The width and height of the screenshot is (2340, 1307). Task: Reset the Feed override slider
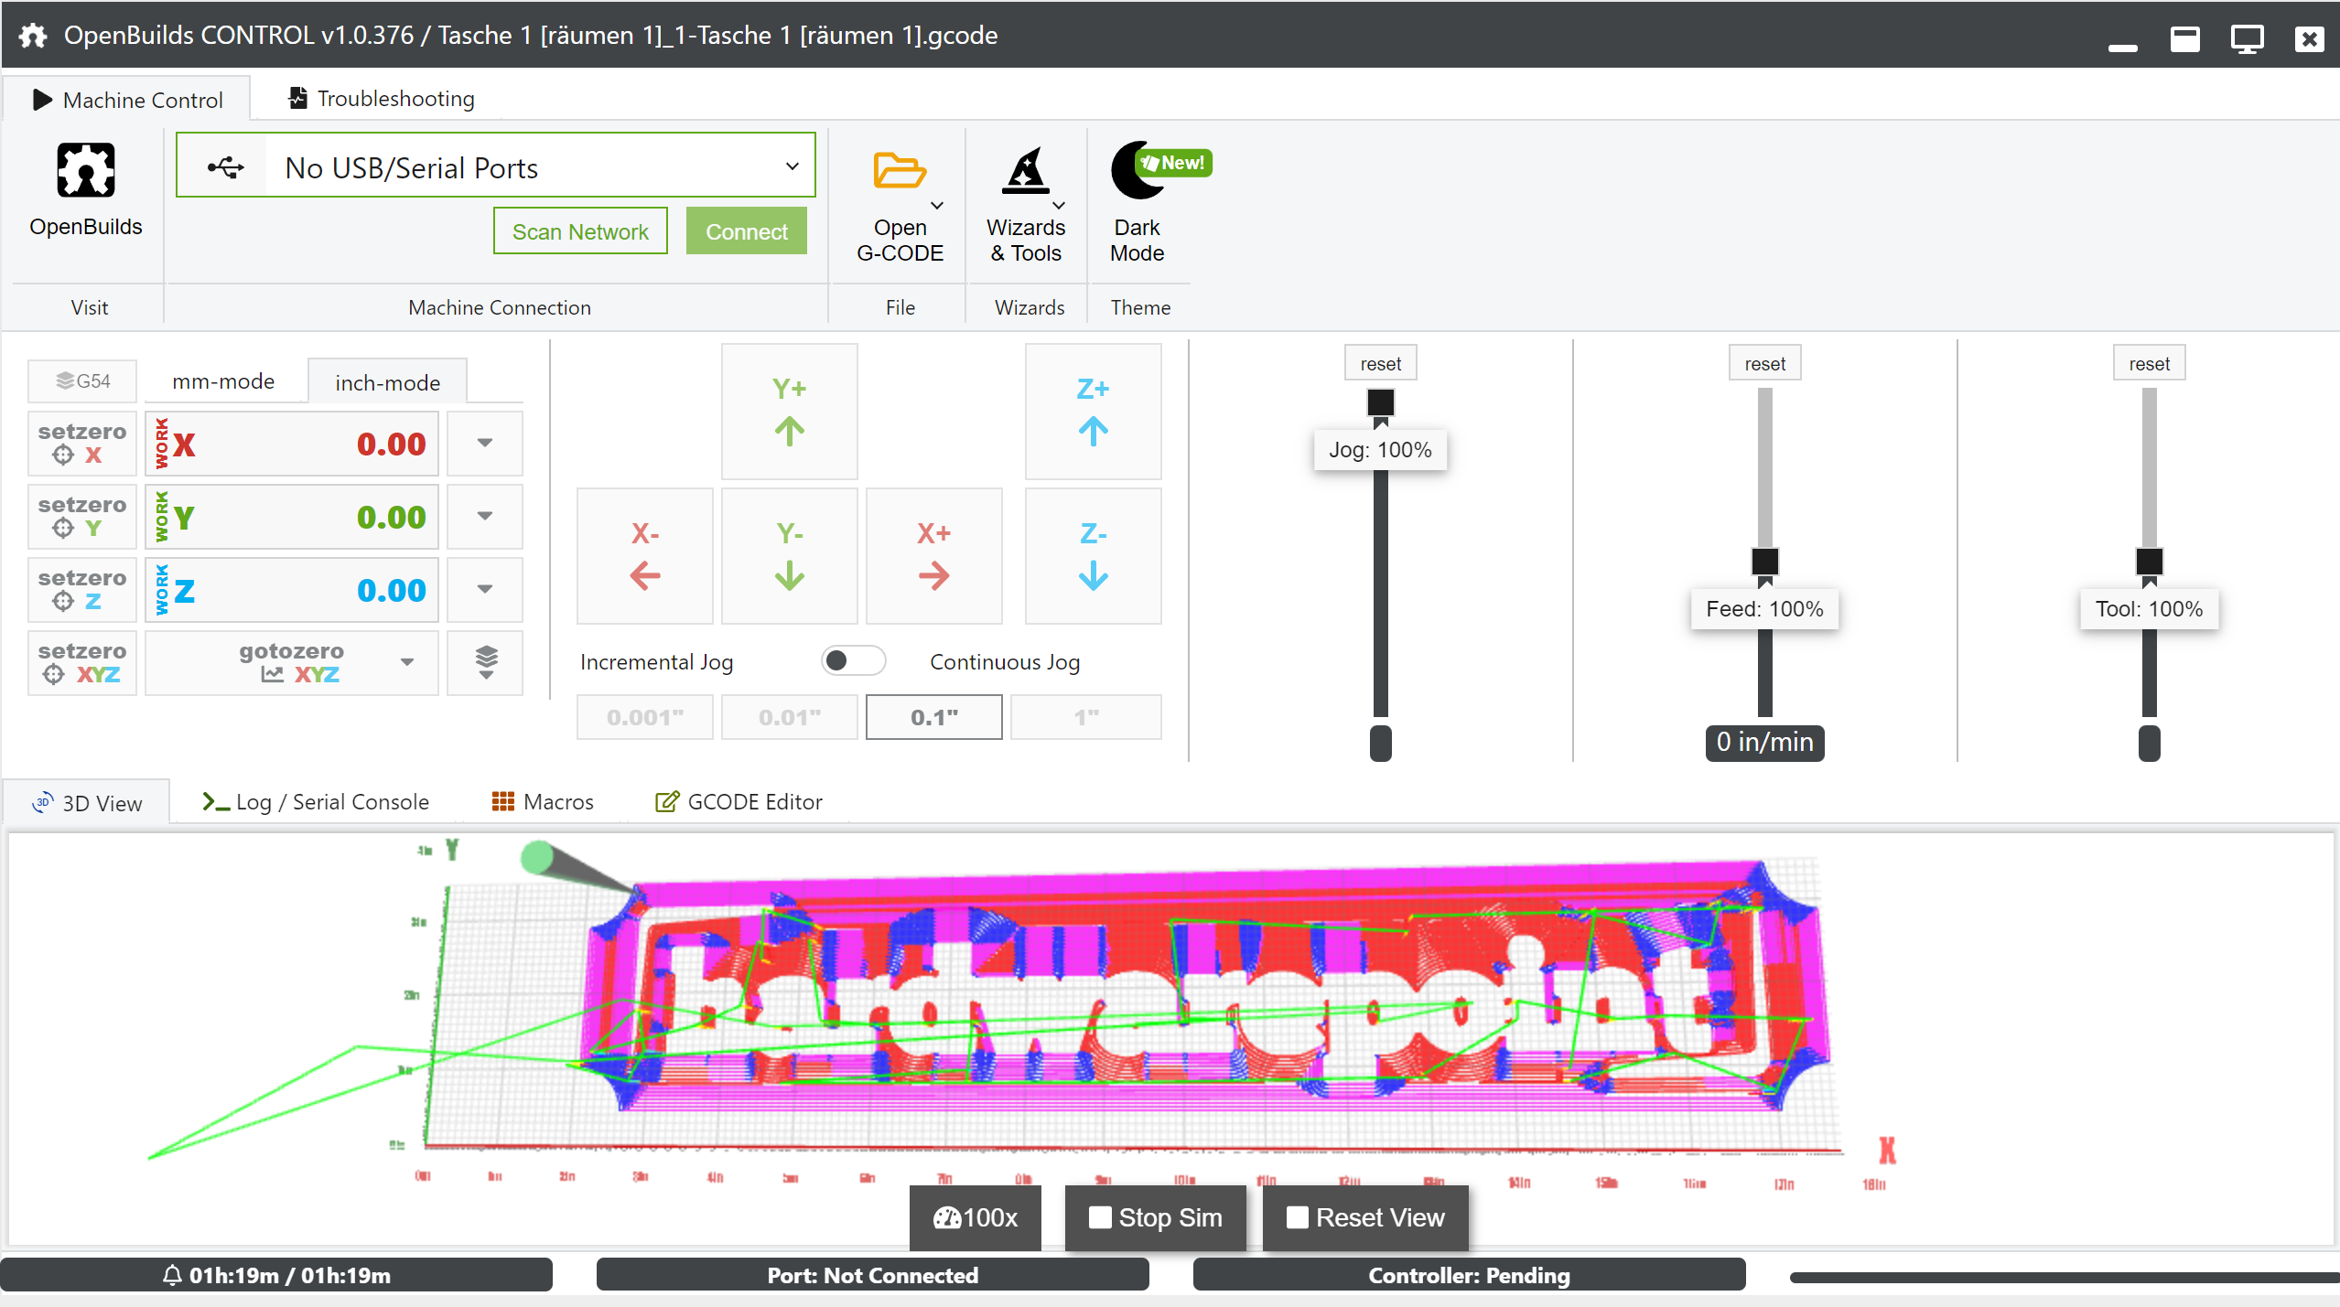(1764, 363)
